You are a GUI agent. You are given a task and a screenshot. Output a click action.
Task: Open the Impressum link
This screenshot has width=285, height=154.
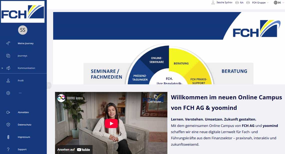tap(24, 137)
